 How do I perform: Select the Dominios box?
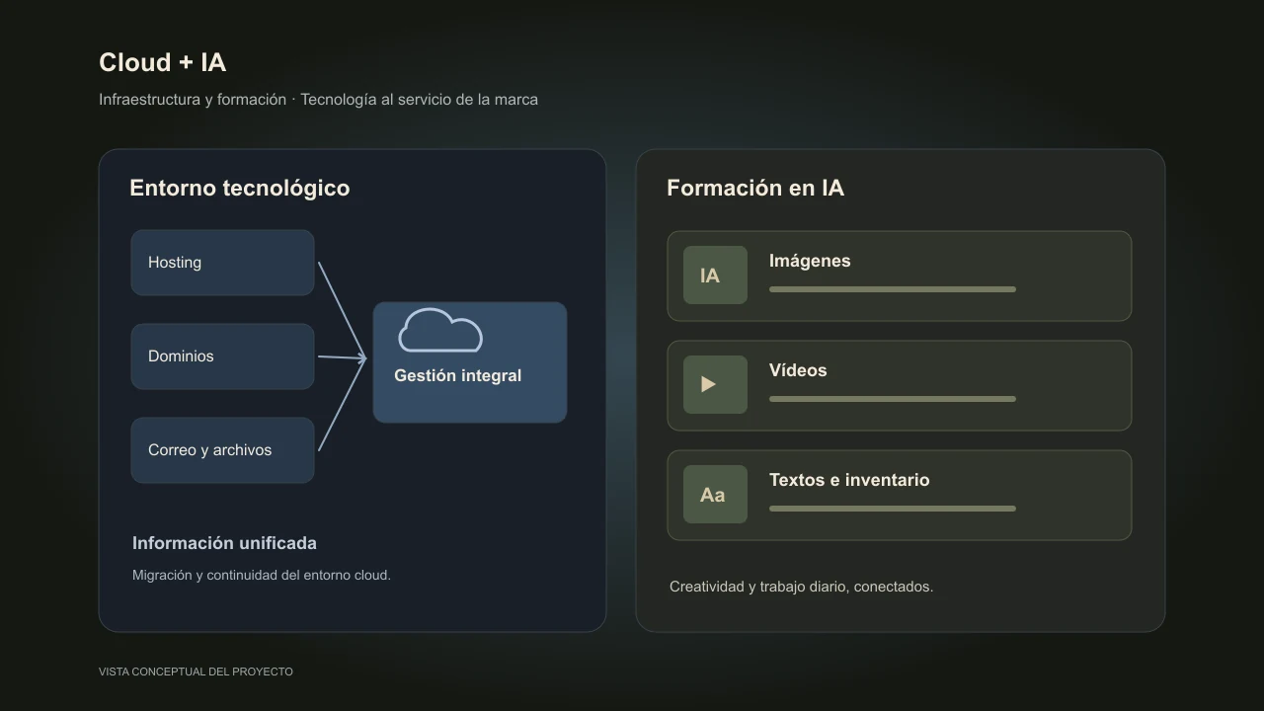[x=222, y=356]
